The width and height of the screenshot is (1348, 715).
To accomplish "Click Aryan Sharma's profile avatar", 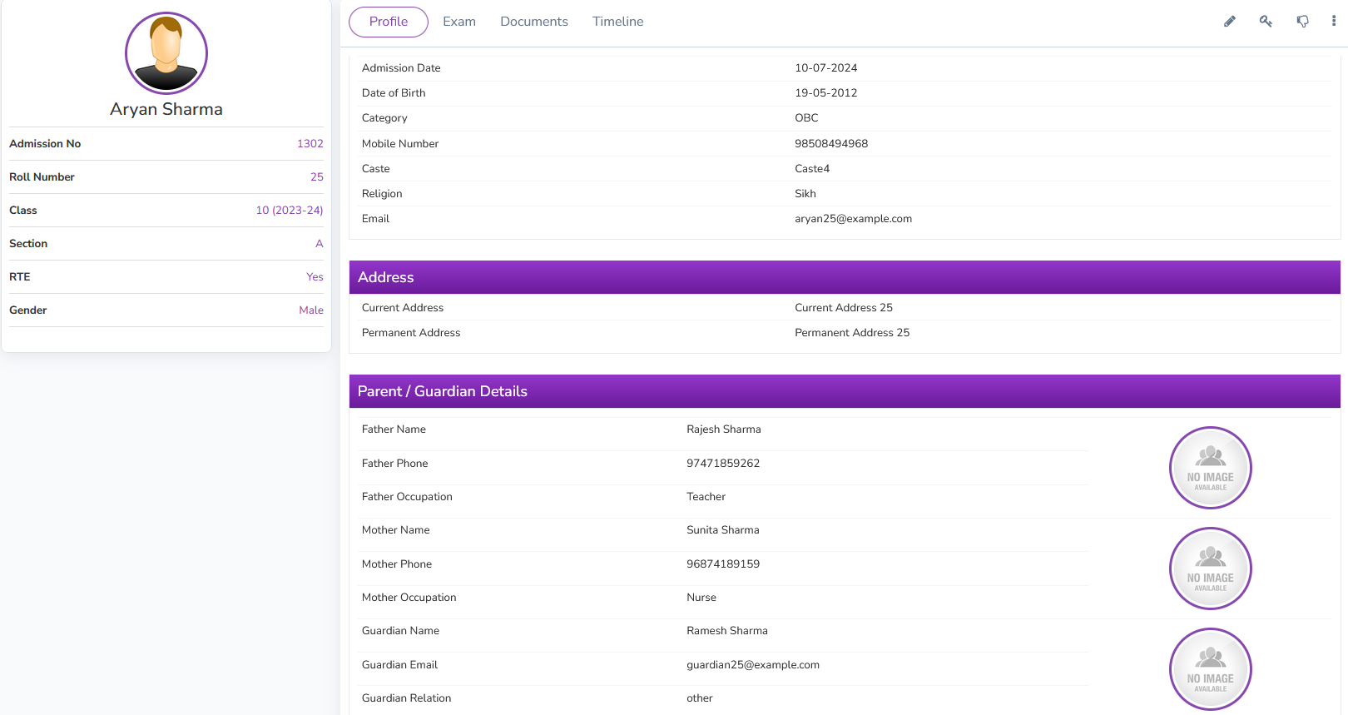I will 166,53.
